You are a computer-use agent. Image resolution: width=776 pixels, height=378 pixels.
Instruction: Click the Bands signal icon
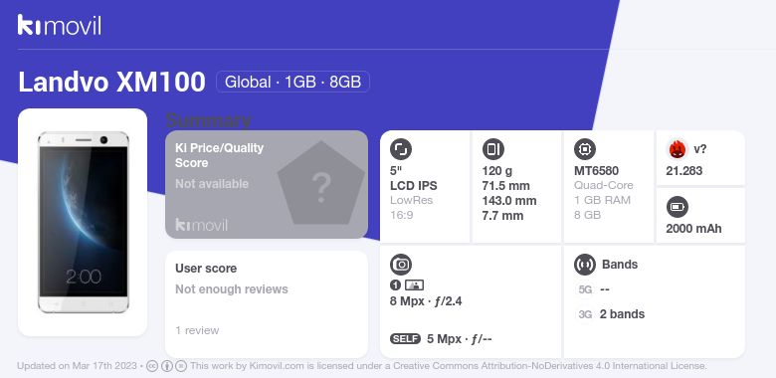(585, 265)
